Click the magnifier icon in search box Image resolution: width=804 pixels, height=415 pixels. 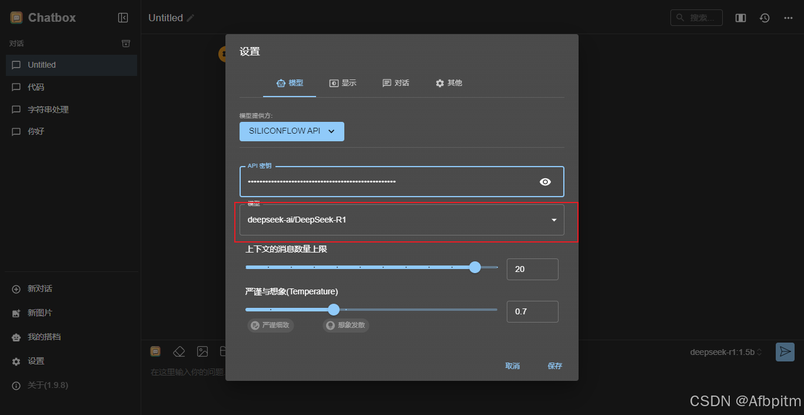(681, 18)
